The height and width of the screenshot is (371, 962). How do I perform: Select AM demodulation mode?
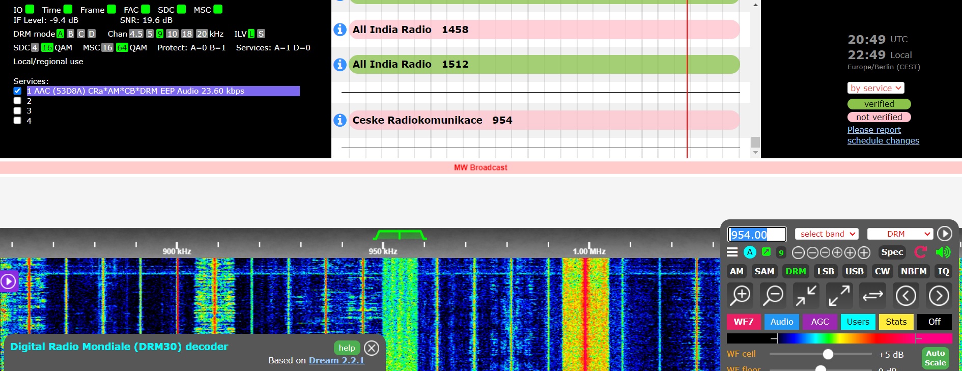pyautogui.click(x=737, y=271)
